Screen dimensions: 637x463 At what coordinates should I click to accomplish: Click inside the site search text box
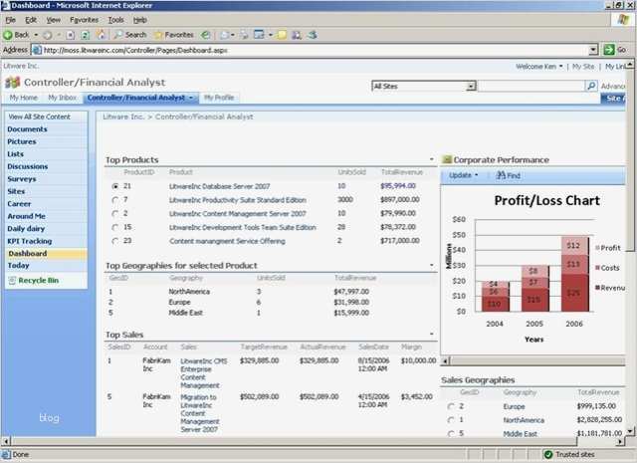(531, 86)
